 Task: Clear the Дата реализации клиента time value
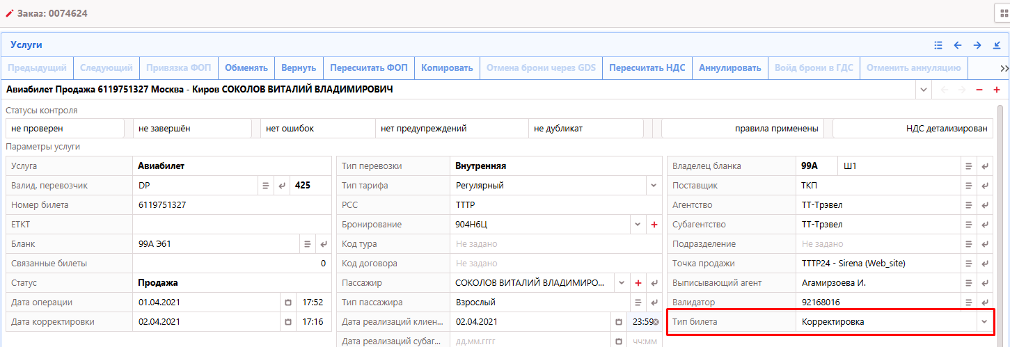656,322
